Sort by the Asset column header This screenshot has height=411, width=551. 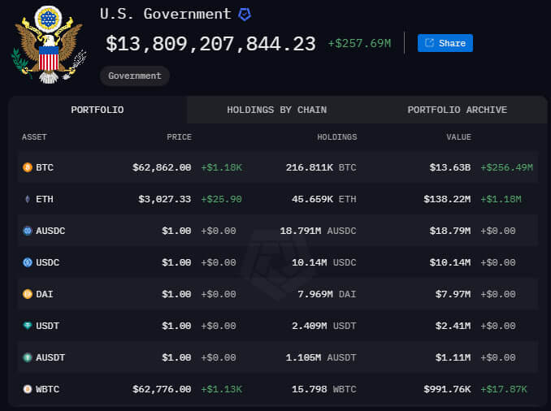click(x=34, y=137)
